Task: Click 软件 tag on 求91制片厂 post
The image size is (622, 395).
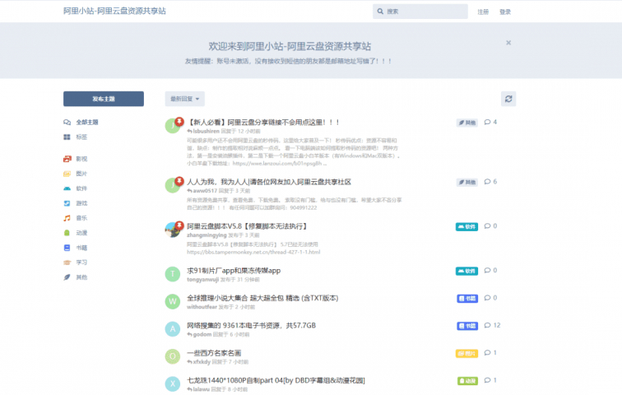Action: coord(466,271)
